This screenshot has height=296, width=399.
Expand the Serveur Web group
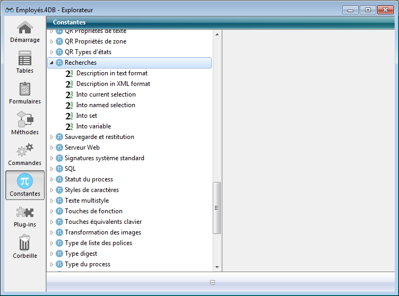(51, 147)
